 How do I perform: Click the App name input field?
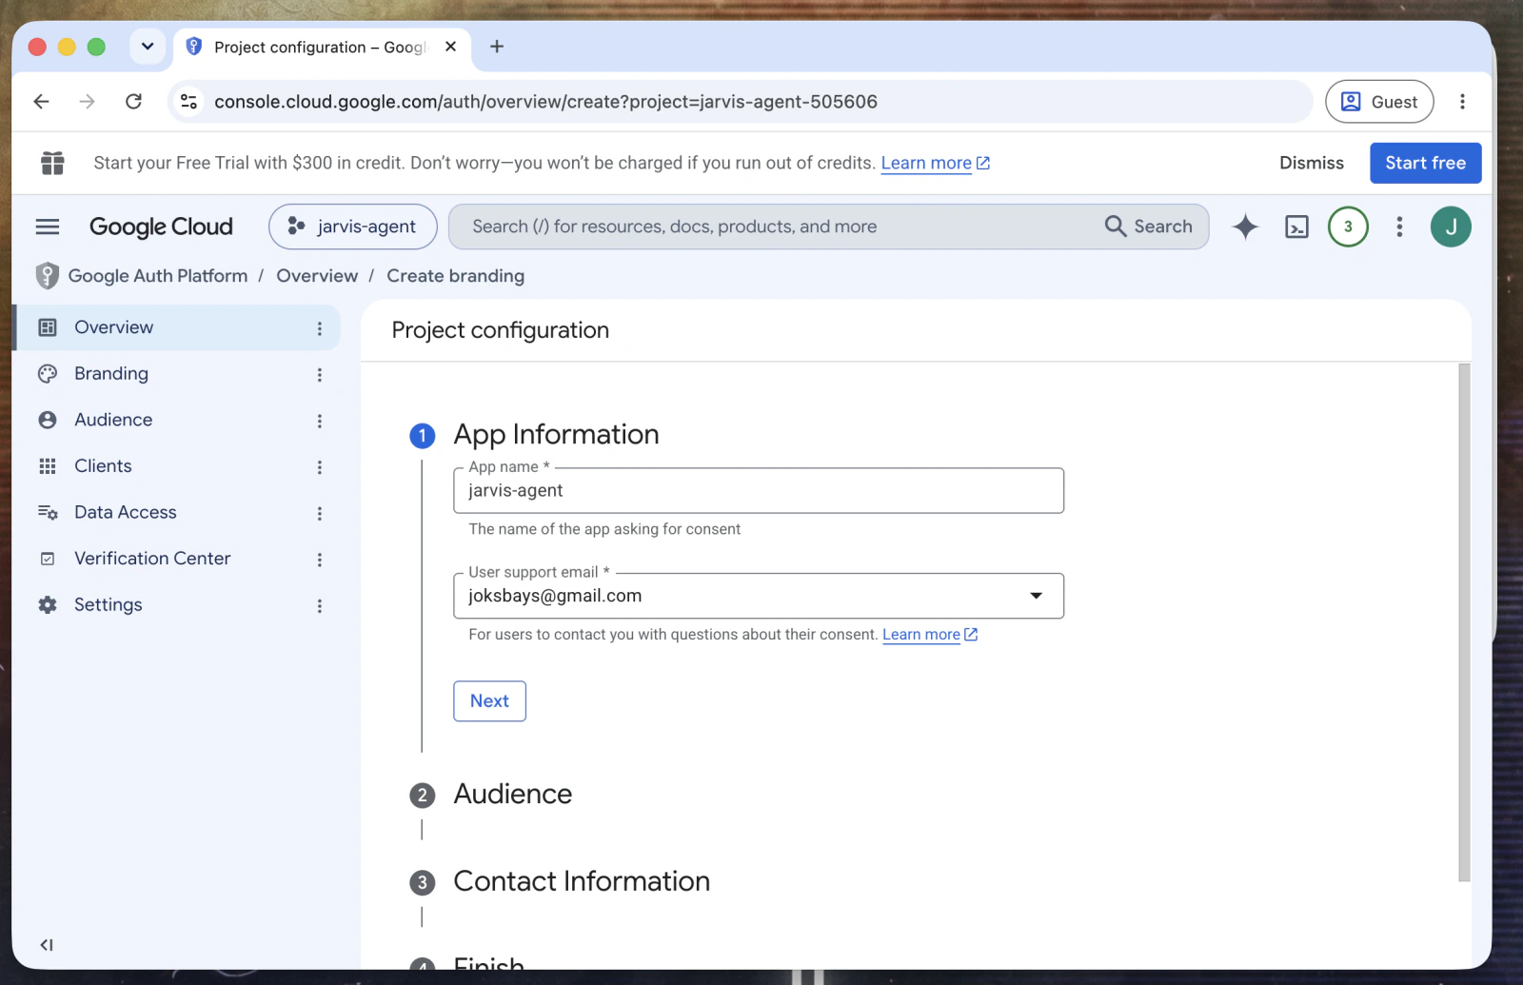[759, 491]
